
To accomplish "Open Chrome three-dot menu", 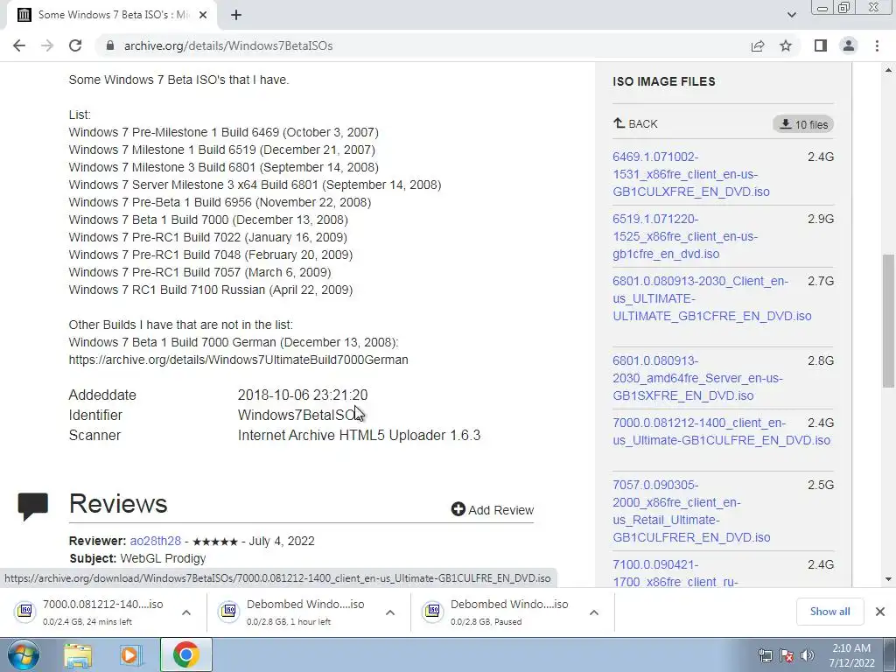I will tap(877, 45).
